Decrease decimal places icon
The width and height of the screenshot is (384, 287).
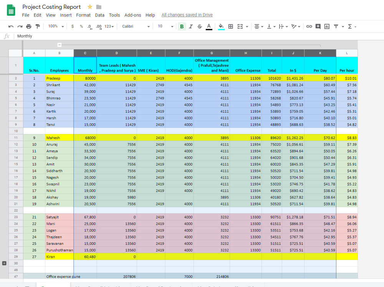[90, 27]
